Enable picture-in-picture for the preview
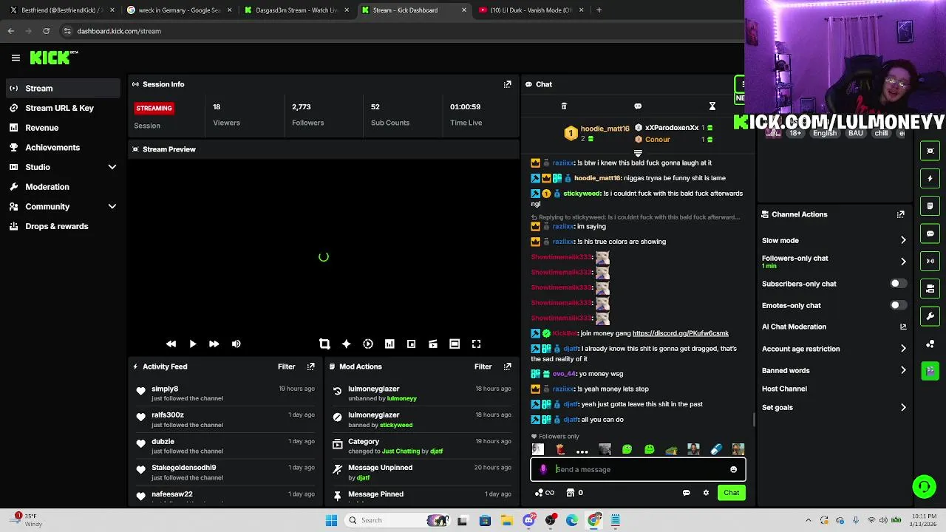The width and height of the screenshot is (946, 532). point(411,344)
